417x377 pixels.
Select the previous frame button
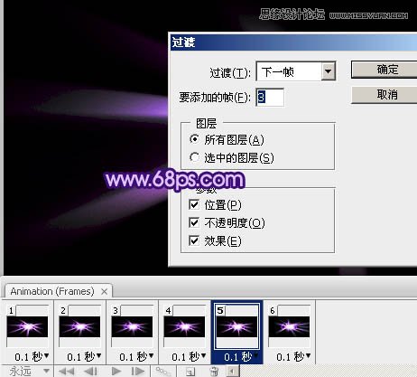[x=90, y=371]
